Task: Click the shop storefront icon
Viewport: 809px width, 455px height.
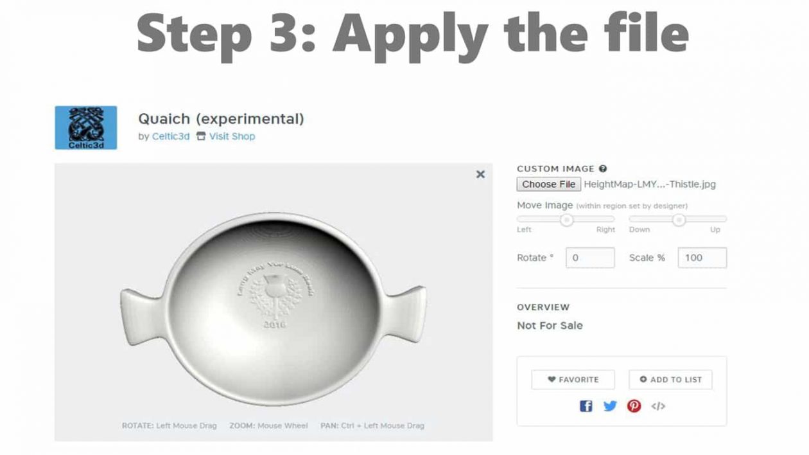Action: (201, 136)
